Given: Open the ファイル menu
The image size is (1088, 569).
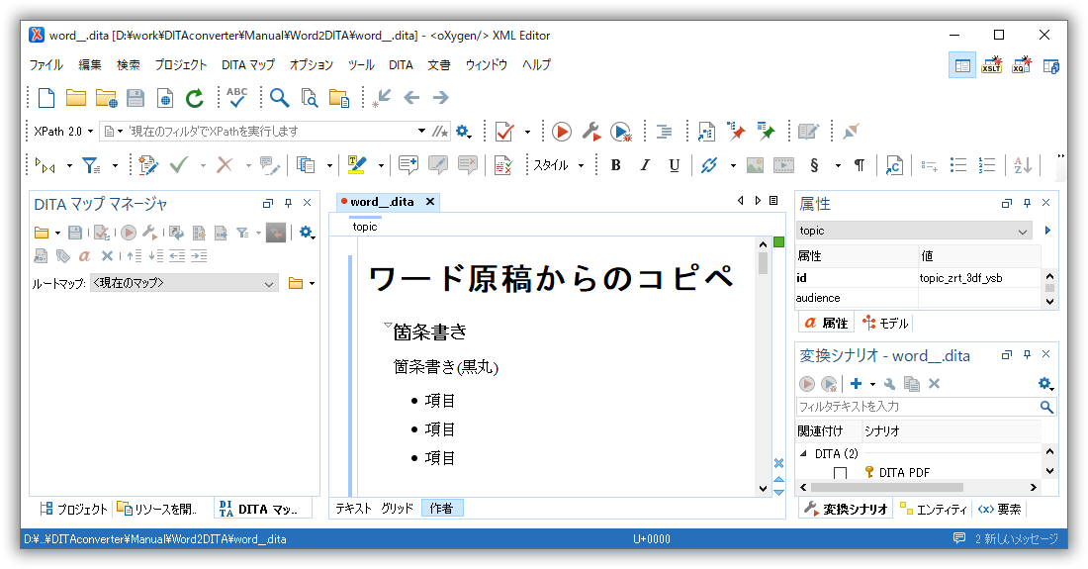Looking at the screenshot, I should point(46,65).
